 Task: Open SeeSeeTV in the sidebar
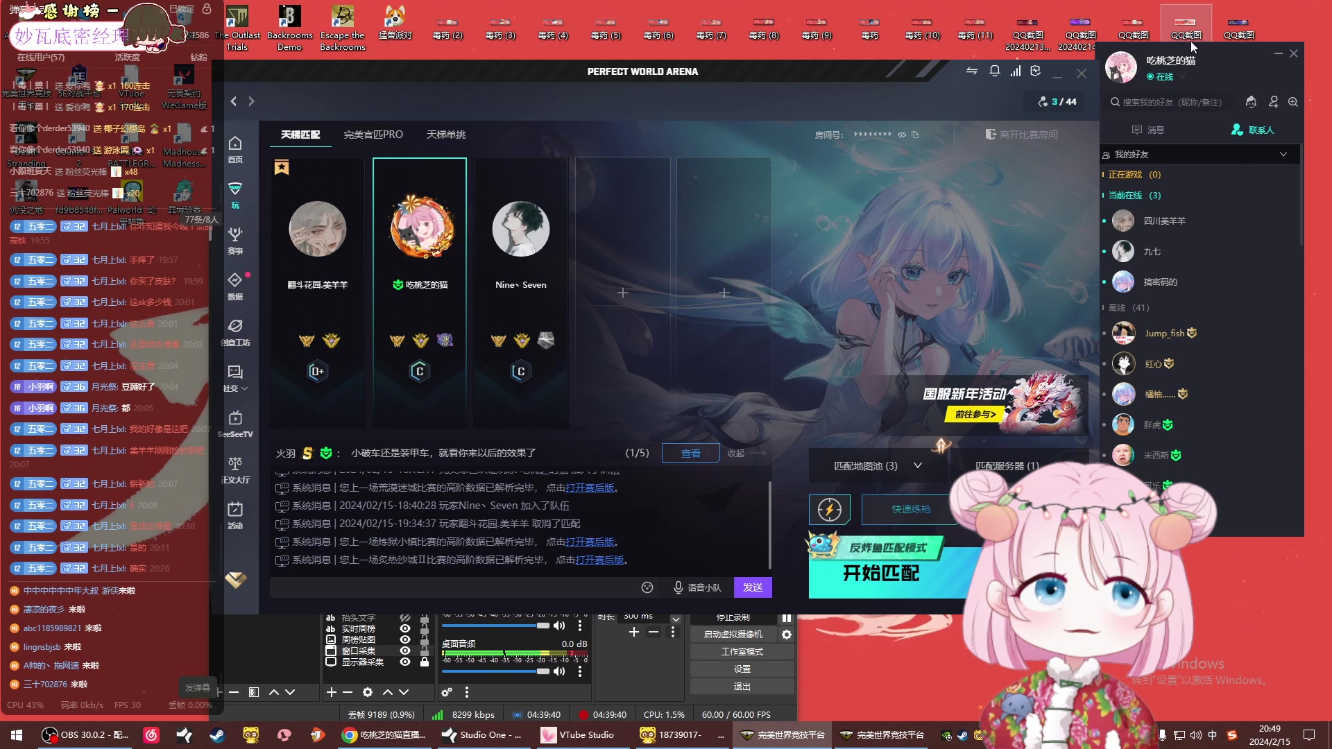pos(235,423)
